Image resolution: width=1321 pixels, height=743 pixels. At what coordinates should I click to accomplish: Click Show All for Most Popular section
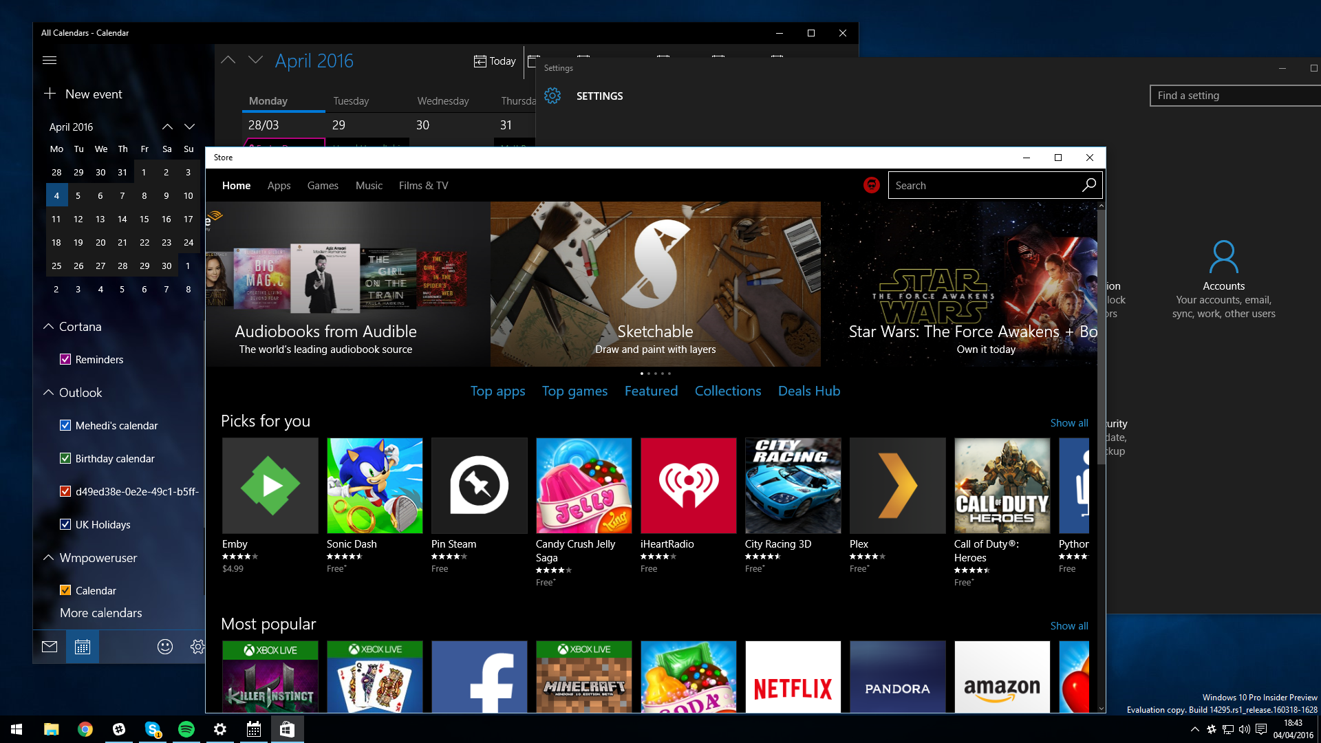(x=1068, y=624)
